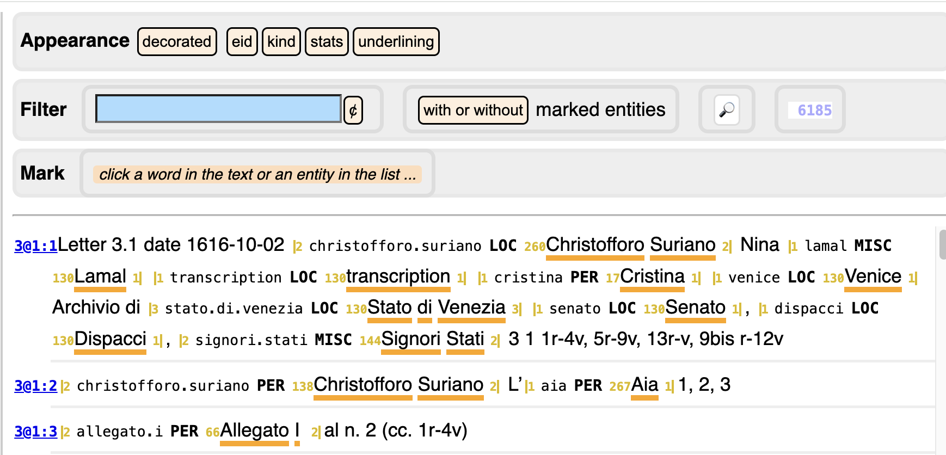Click the frequency number 17 before Cristina

[613, 279]
